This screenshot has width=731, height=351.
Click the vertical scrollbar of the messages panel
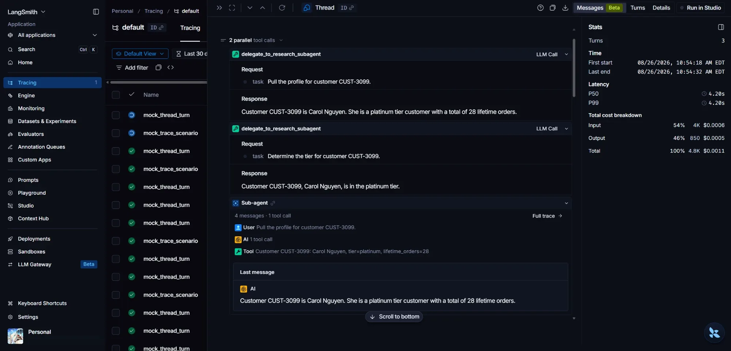point(574,68)
